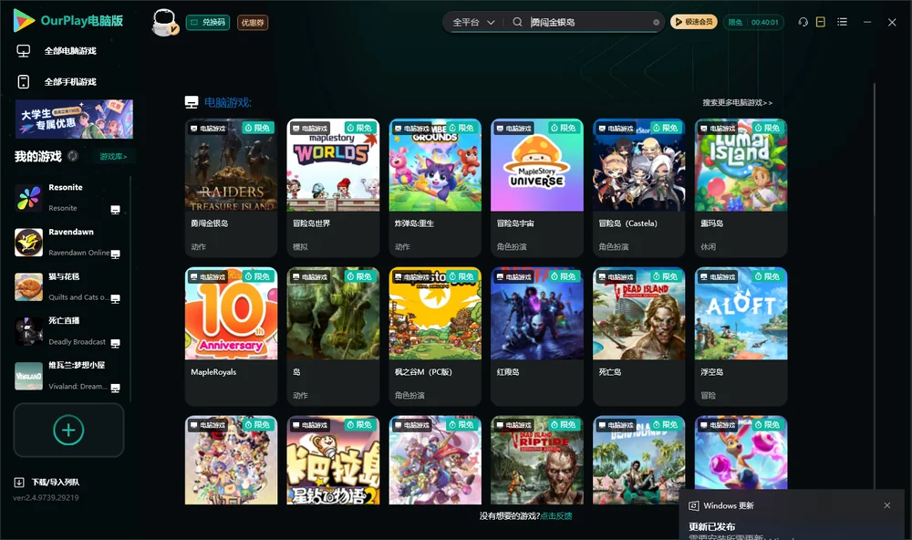Click the my games list scrollbar

pyautogui.click(x=130, y=289)
